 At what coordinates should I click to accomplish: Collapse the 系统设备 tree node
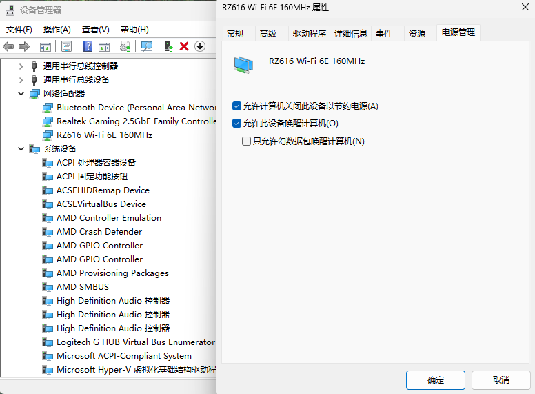click(x=21, y=149)
